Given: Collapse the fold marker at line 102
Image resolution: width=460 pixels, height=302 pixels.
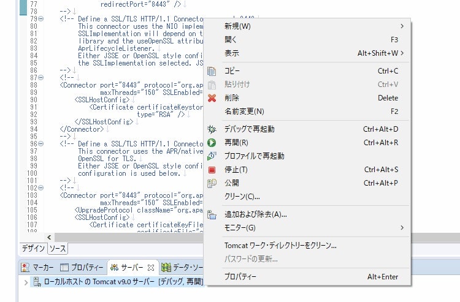Looking at the screenshot, I should (41, 188).
